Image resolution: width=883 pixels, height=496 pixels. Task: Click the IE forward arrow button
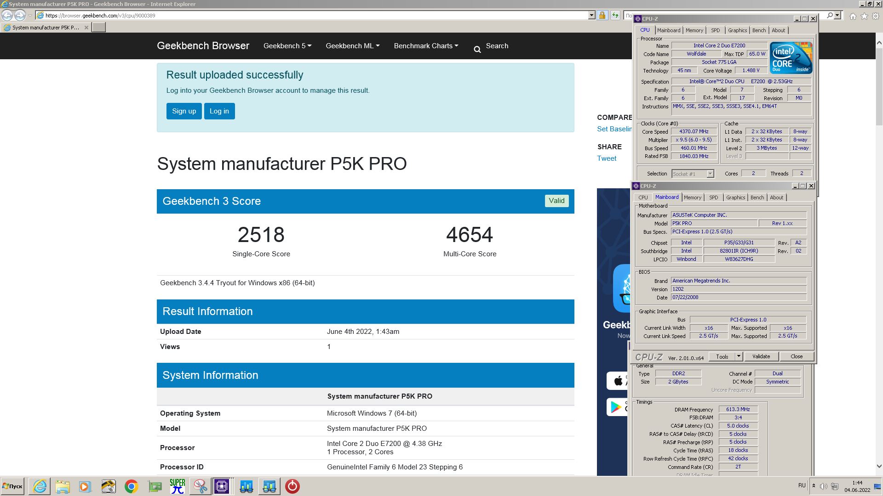pos(20,15)
